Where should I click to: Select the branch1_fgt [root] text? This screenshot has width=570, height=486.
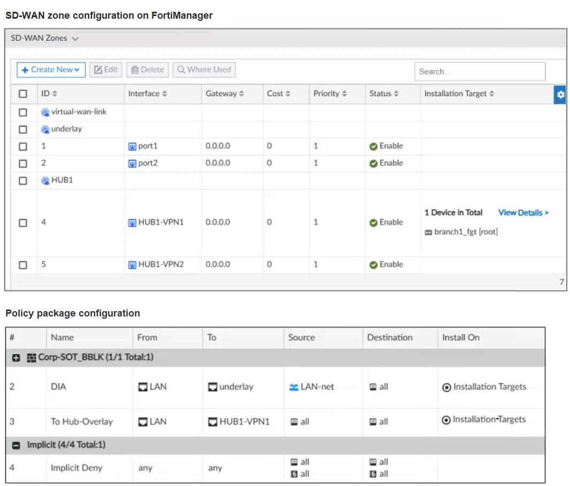pyautogui.click(x=466, y=232)
